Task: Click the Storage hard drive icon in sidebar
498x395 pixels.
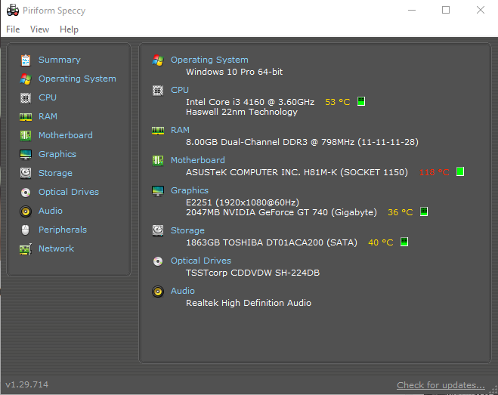Action: 26,174
